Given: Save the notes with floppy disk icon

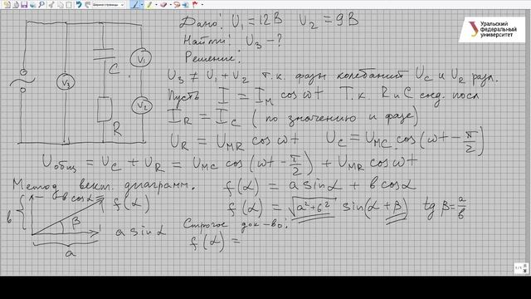Looking at the screenshot, I should pos(24,5).
